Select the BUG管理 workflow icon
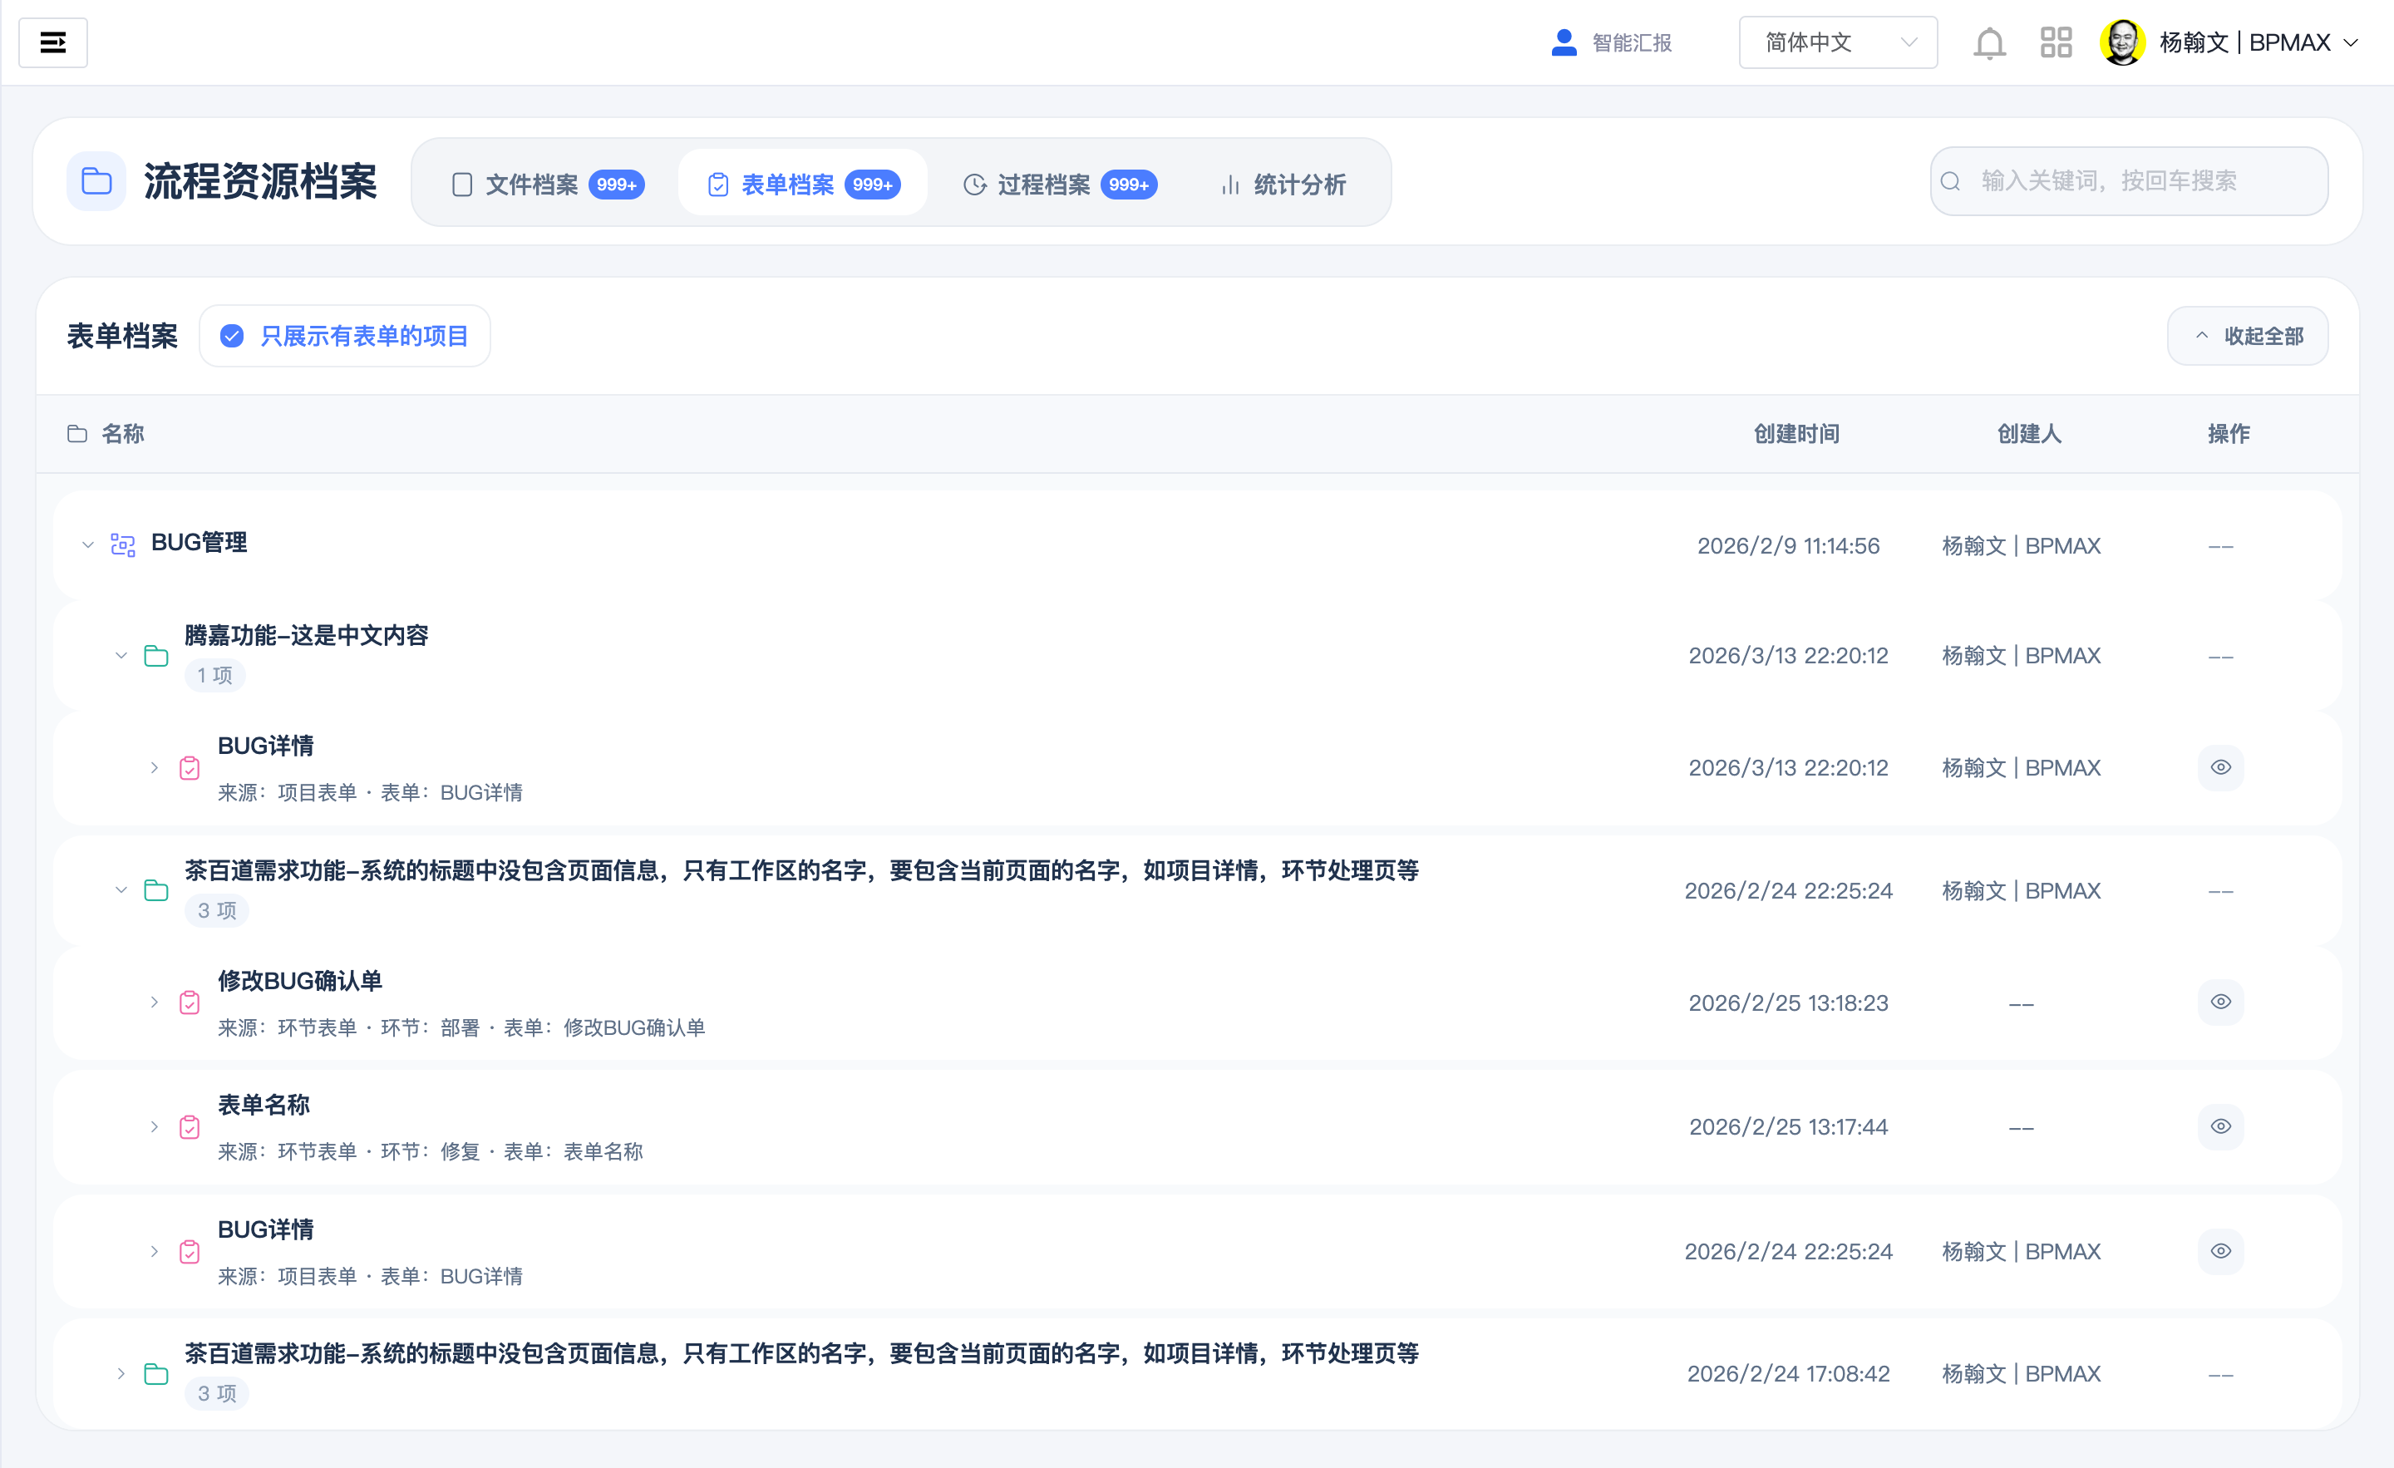Viewport: 2394px width, 1468px height. [122, 544]
